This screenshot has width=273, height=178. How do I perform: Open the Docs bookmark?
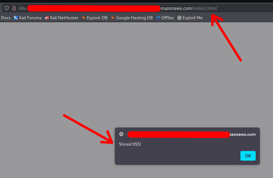[5, 18]
